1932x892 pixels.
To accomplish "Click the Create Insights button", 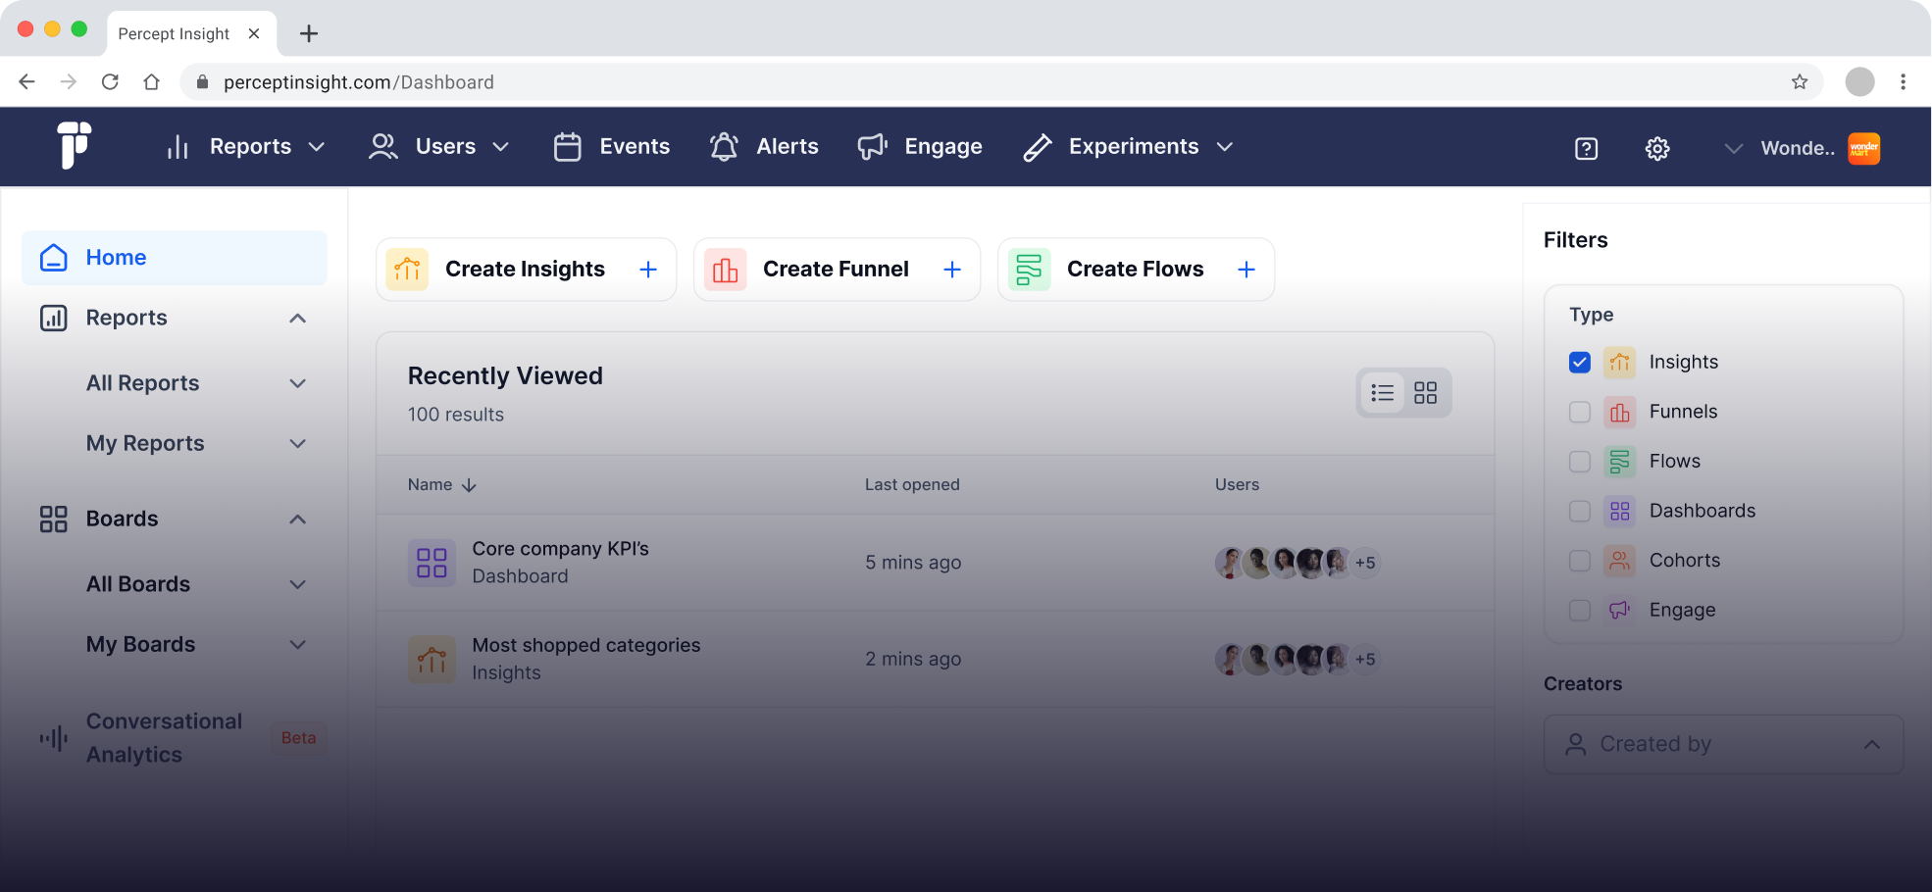I will pyautogui.click(x=526, y=270).
